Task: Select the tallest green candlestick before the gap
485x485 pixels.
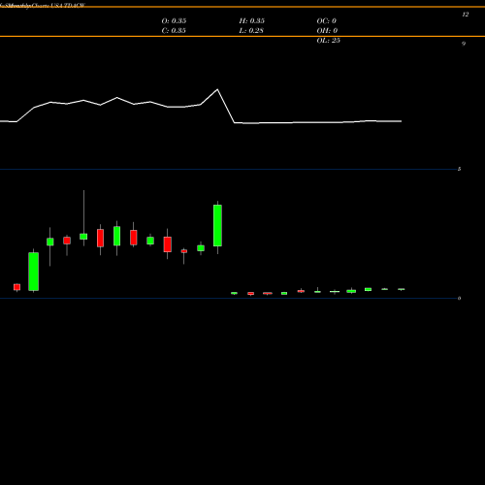Action: [x=217, y=225]
